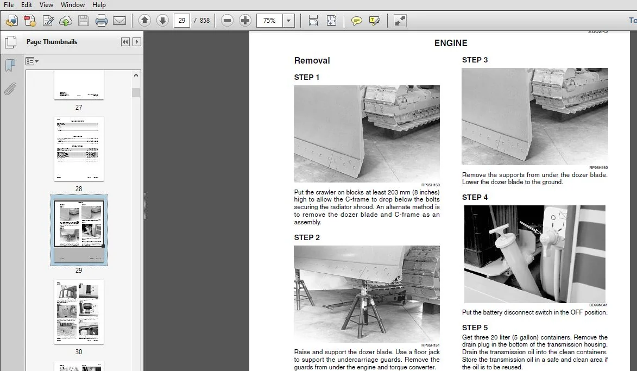Collapse the Page Thumbnails pane
Viewport: 637px width, 371px height.
pos(125,42)
